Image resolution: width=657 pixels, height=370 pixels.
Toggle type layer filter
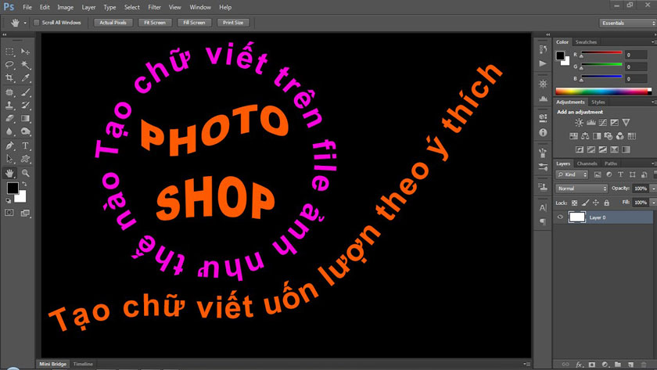pos(620,174)
